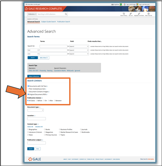Image resolution: width=162 pixels, height=166 pixels.
Task: Check Multimedia content type
Action: point(81,132)
